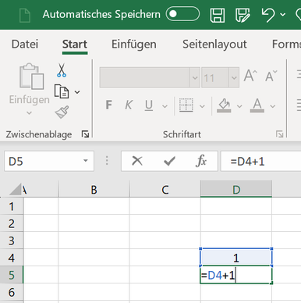This screenshot has width=301, height=303.
Task: Open the font name dropdown arrow
Action: [195, 77]
